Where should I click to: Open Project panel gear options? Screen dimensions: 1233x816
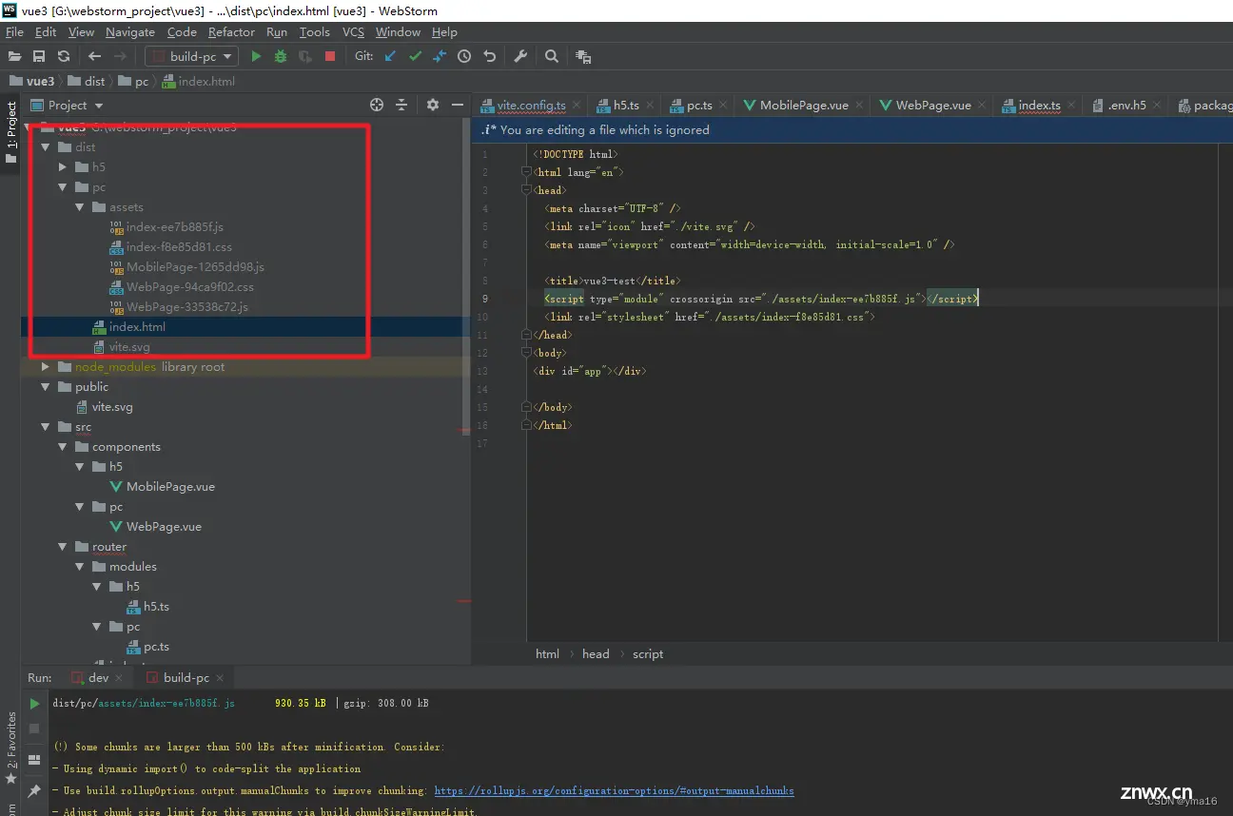pyautogui.click(x=433, y=105)
